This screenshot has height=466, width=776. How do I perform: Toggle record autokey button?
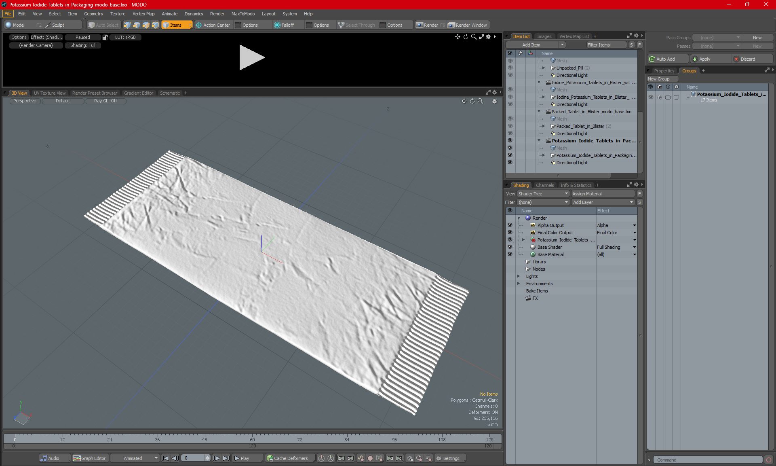click(370, 458)
